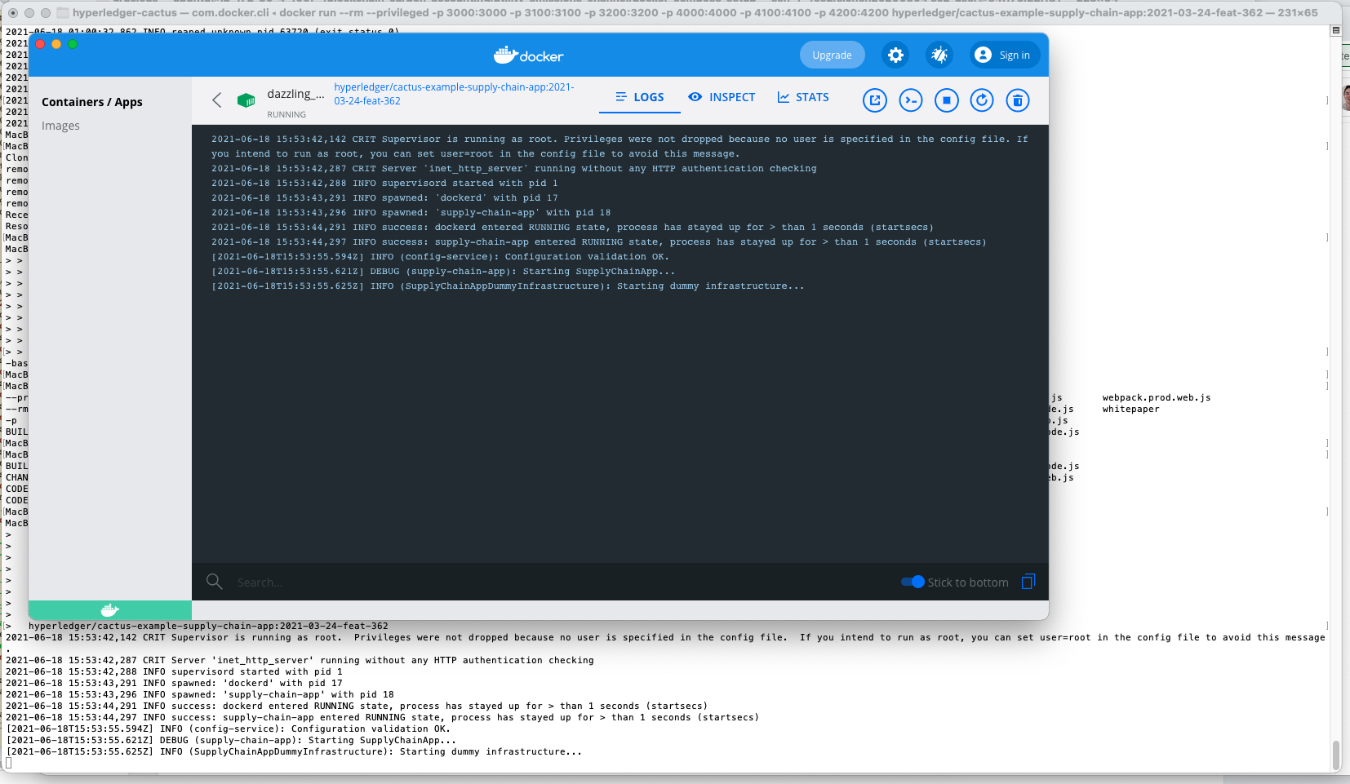Select Images in the sidebar
Viewport: 1350px width, 784px height.
(60, 125)
